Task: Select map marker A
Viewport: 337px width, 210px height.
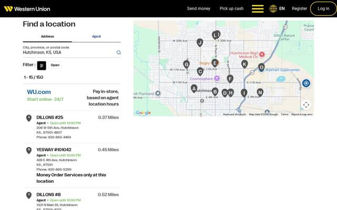Action: tap(194, 88)
